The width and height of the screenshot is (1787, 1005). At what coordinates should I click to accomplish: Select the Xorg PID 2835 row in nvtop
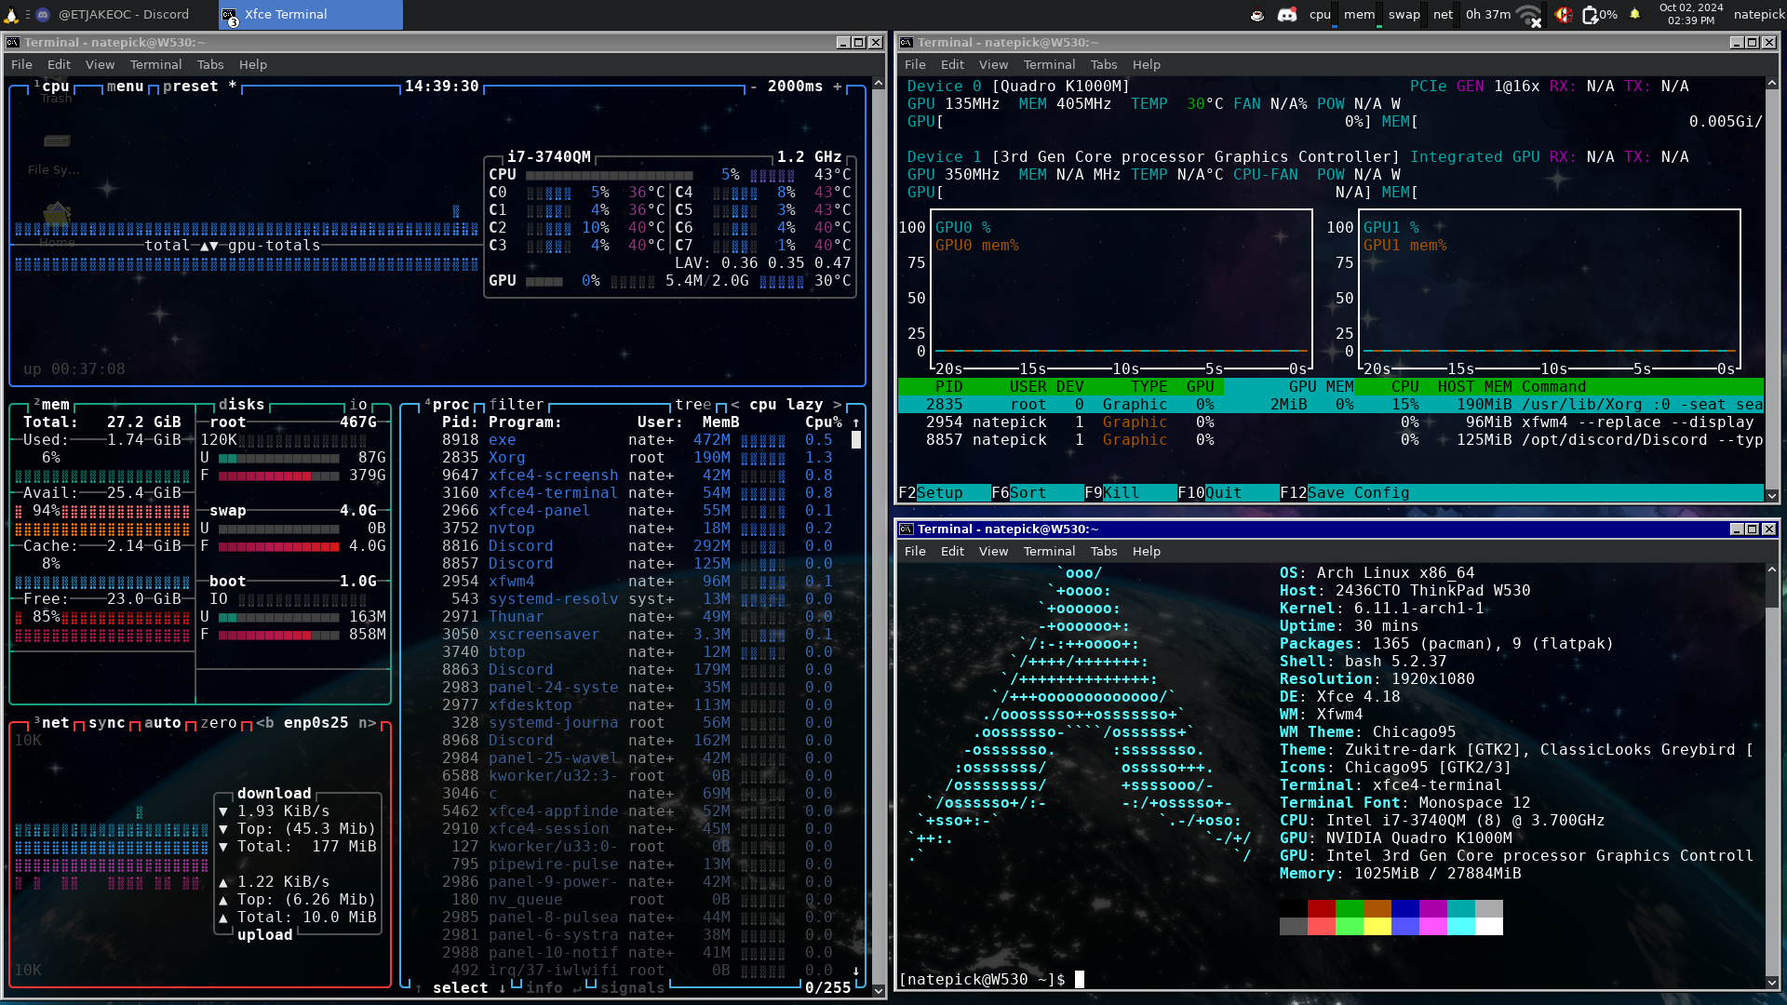(1330, 405)
